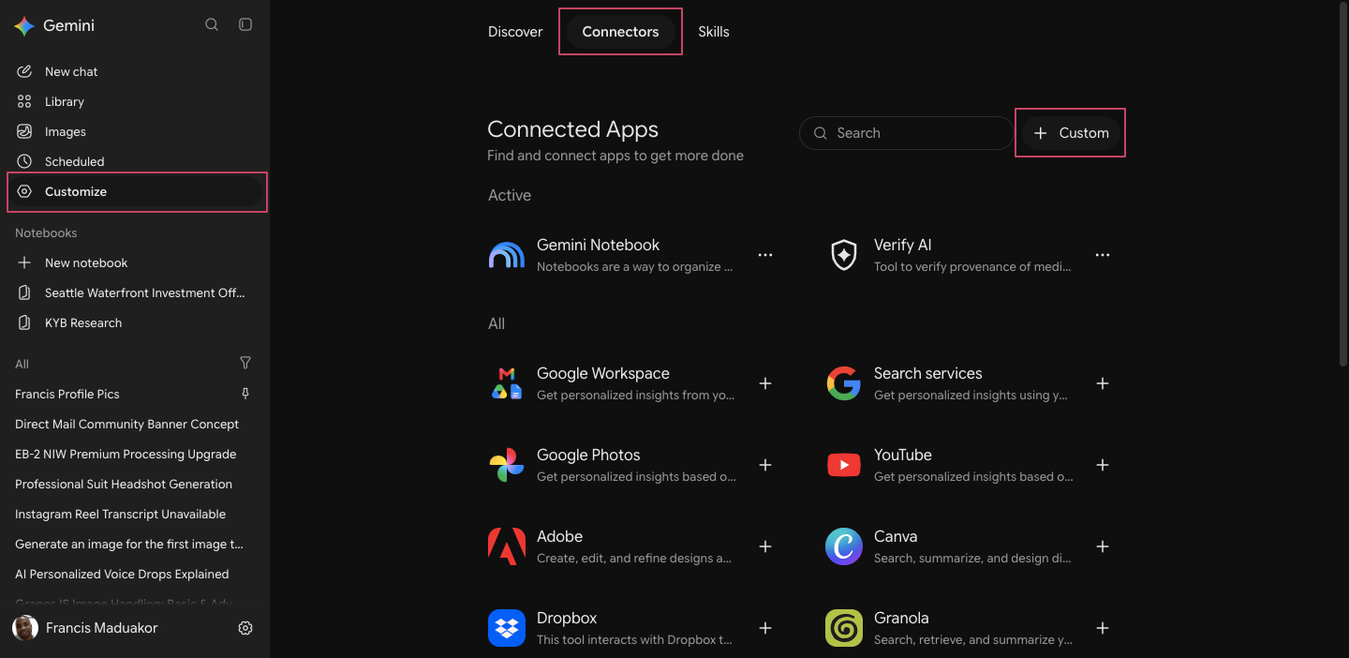
Task: Create a New notebook
Action: 135,262
